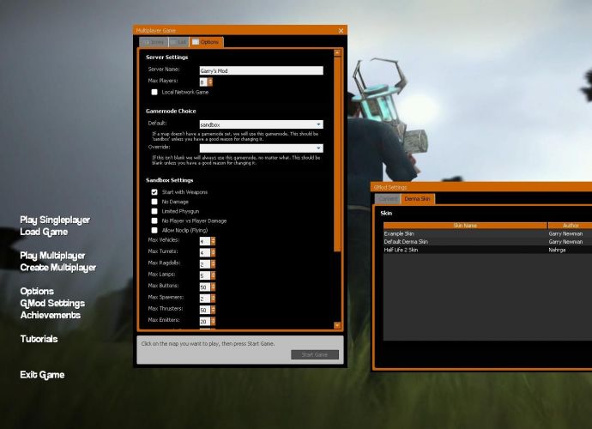Click the Server Name text field
Screen dimensions: 592x429
[262, 70]
